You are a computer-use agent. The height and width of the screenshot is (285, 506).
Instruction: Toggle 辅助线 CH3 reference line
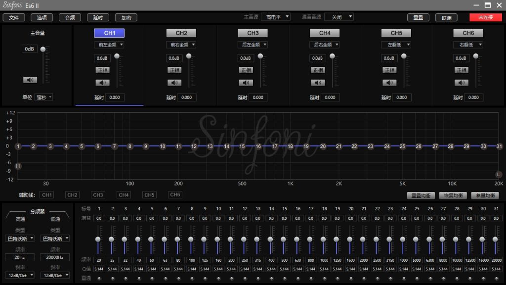click(x=98, y=195)
